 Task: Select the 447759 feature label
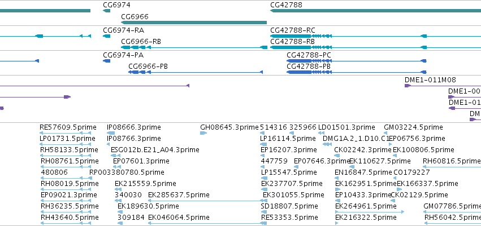(274, 161)
